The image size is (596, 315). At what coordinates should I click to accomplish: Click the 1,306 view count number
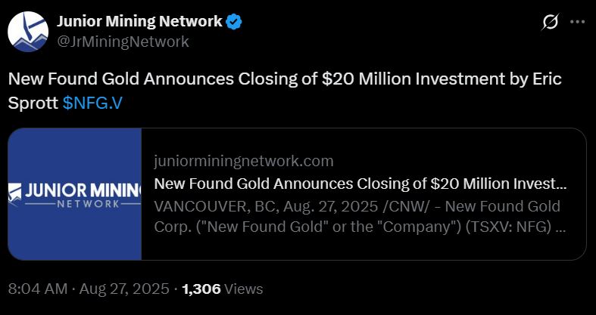(x=202, y=289)
